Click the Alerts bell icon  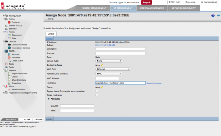[6, 86]
